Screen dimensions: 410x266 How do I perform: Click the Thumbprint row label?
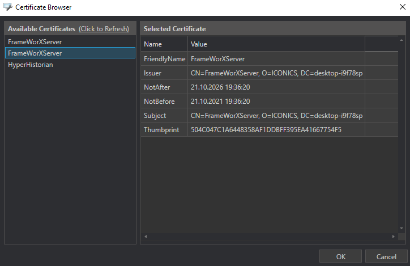161,130
